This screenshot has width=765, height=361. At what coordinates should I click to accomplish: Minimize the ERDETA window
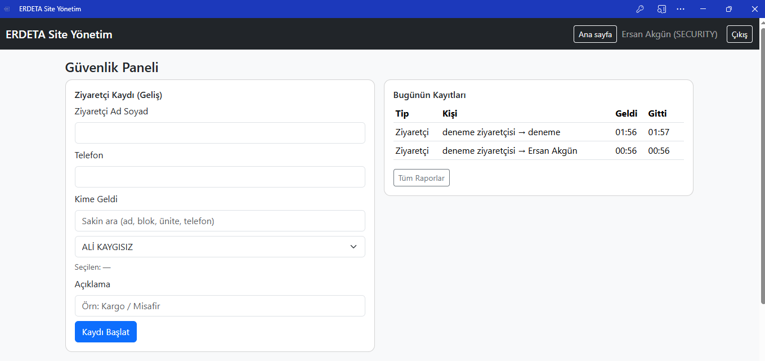pyautogui.click(x=703, y=9)
